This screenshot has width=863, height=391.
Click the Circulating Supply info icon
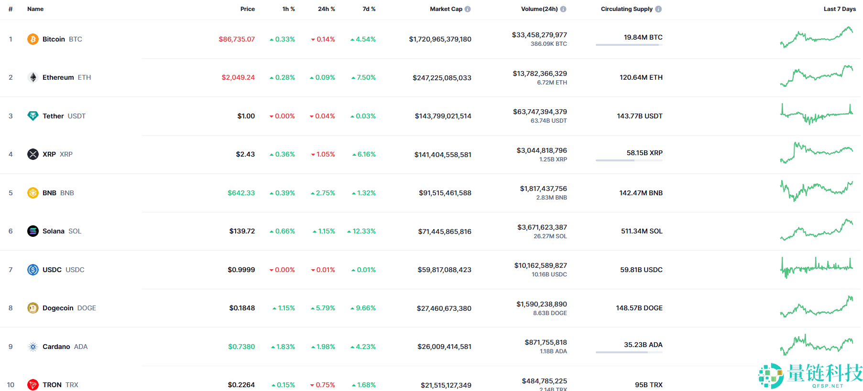point(658,9)
